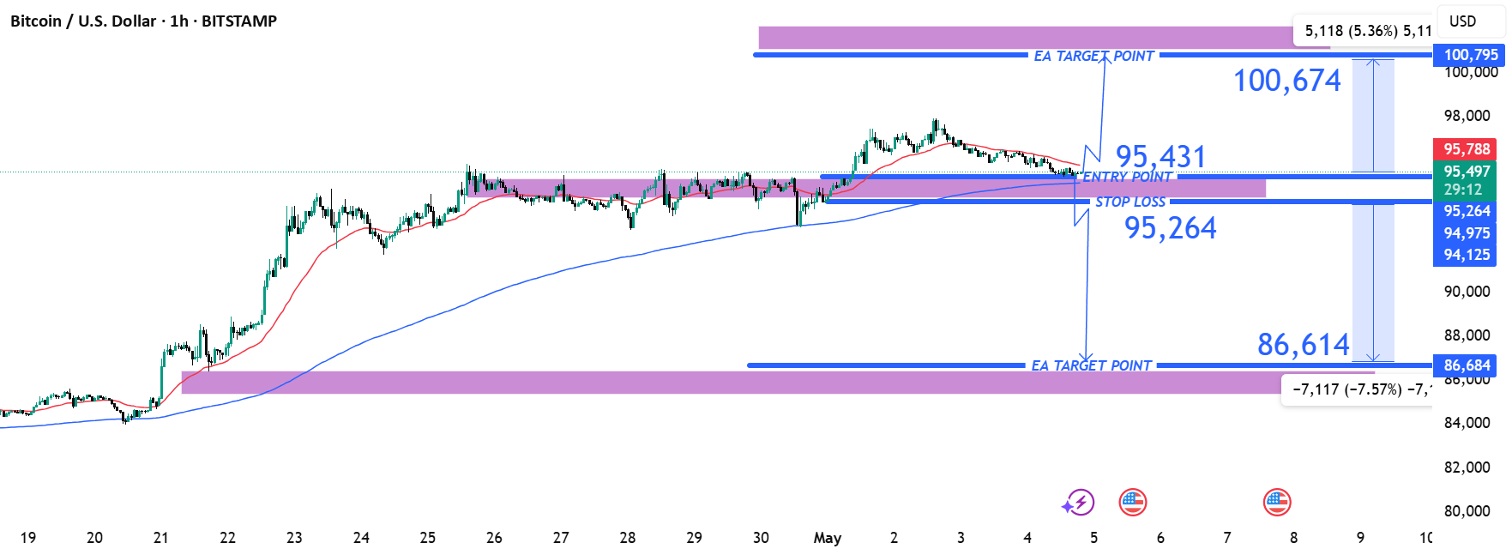Image resolution: width=1512 pixels, height=555 pixels.
Task: Click the 100,674 target price text
Action: 1286,81
